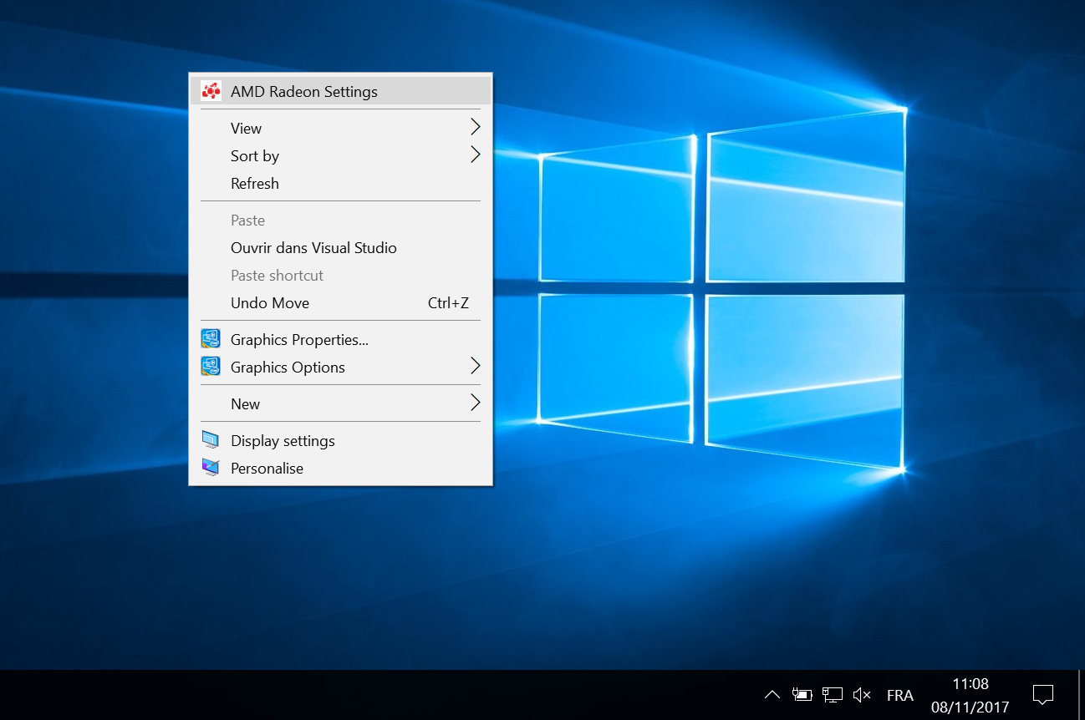Expand the View submenu arrow
Image resolution: width=1085 pixels, height=720 pixels.
click(475, 127)
